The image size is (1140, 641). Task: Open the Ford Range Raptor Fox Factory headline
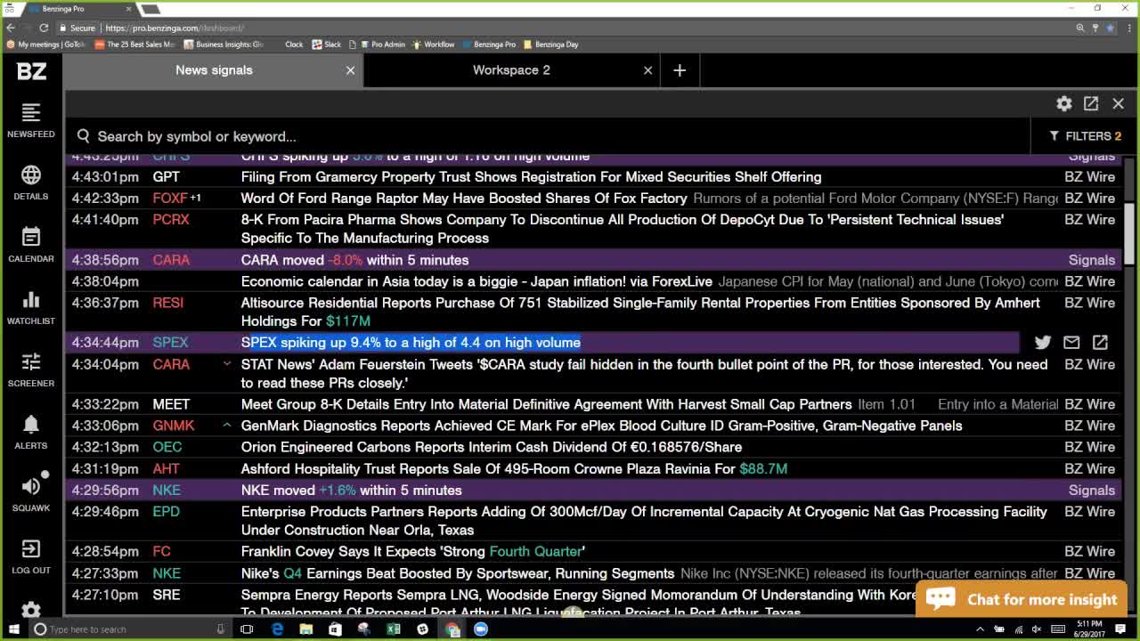(464, 198)
